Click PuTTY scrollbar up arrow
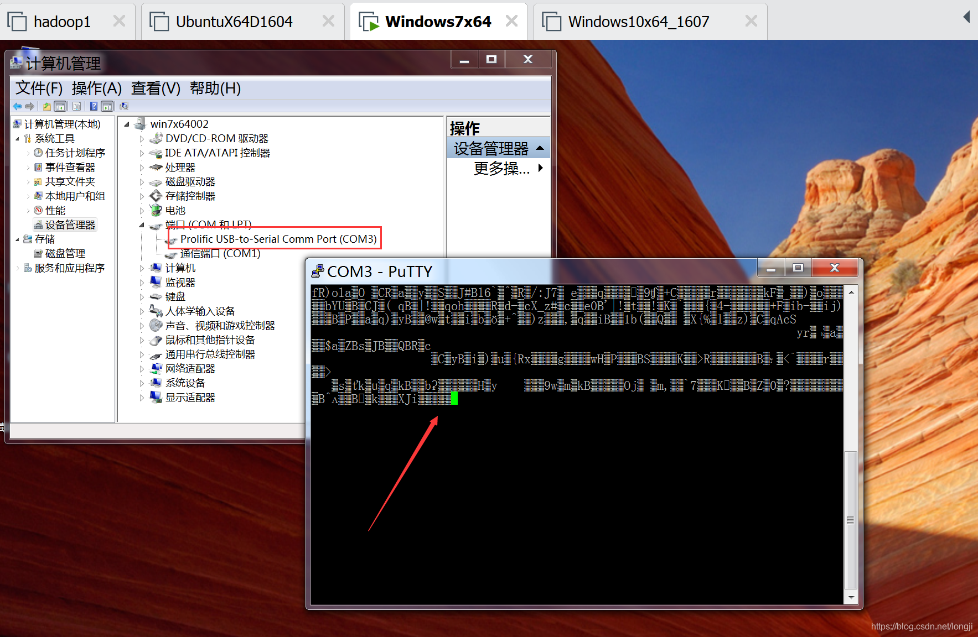Screen dimensions: 978x637 851,292
